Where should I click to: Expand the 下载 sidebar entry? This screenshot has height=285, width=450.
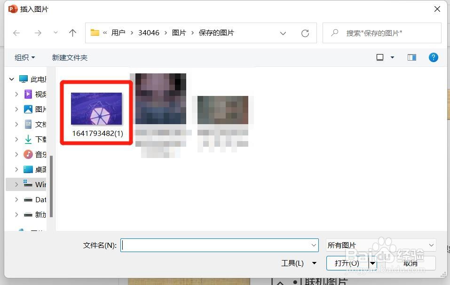point(17,139)
